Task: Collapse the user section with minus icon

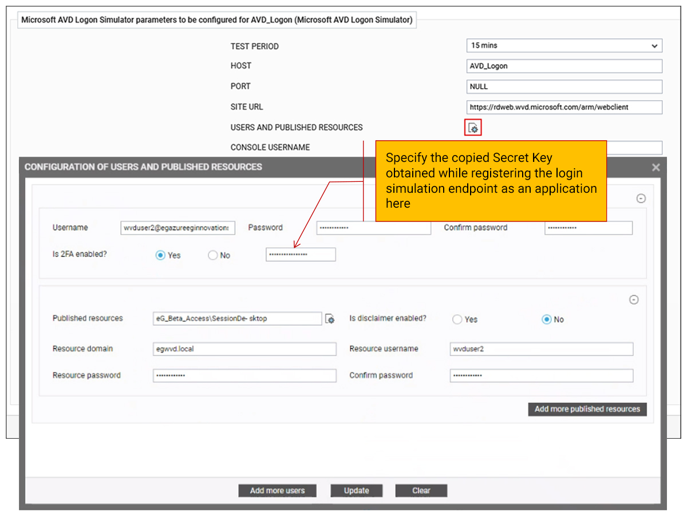Action: coord(641,199)
